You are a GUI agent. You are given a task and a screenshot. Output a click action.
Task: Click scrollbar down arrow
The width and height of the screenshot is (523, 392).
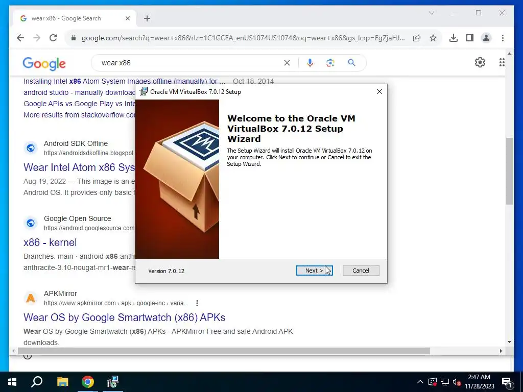[509, 342]
